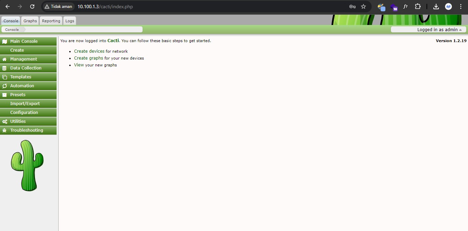Image resolution: width=468 pixels, height=231 pixels.
Task: Click the browser forward arrow
Action: (x=20, y=7)
